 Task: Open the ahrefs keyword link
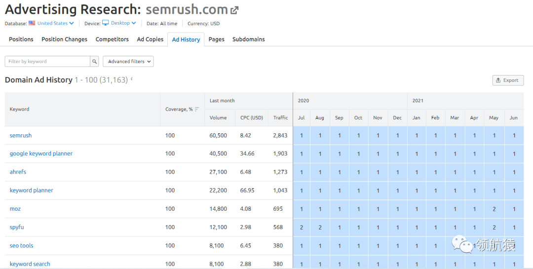pos(18,172)
